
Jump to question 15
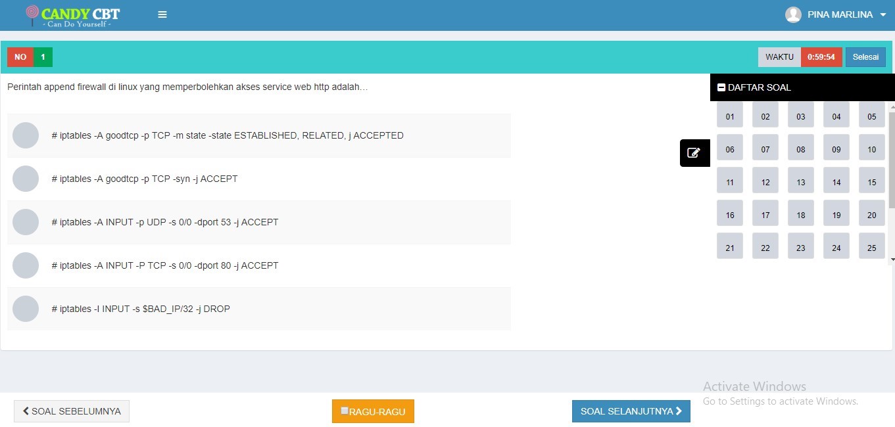click(872, 181)
